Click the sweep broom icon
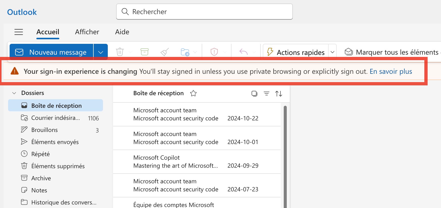 (165, 52)
